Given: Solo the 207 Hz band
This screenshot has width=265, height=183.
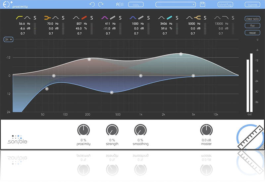Looking at the screenshot, I should tap(92, 18).
